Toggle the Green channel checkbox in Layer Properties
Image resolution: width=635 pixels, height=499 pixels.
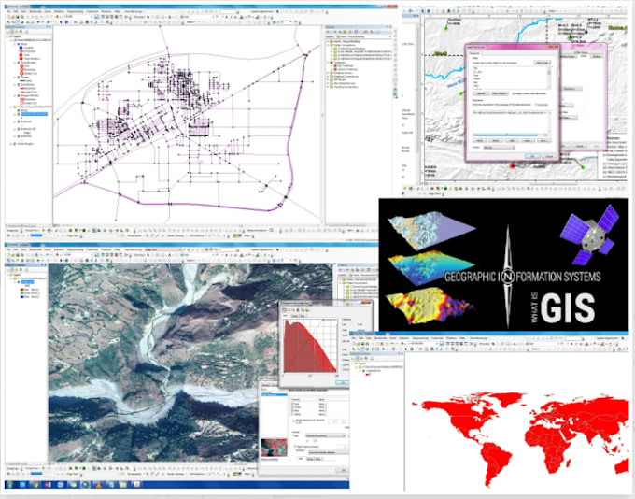point(292,407)
